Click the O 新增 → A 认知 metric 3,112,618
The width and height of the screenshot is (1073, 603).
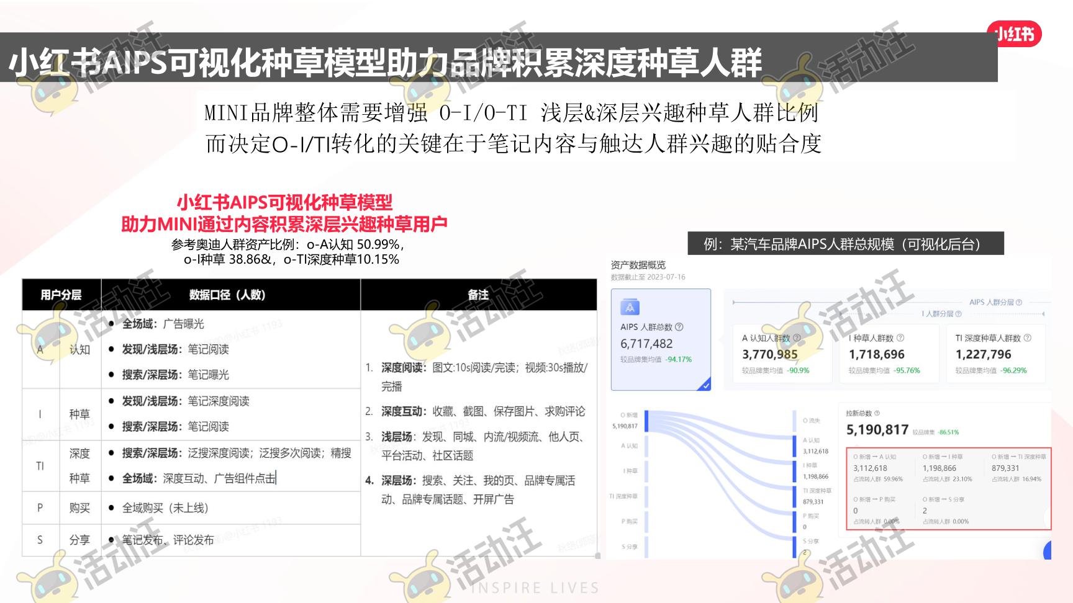point(870,468)
